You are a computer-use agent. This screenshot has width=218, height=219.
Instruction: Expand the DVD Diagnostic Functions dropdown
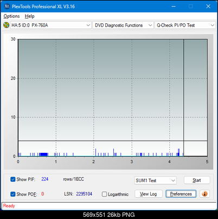[x=123, y=25]
